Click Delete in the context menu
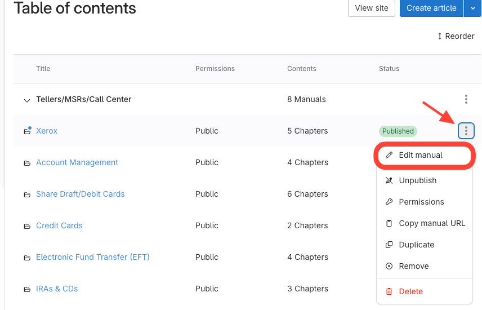 [x=410, y=291]
